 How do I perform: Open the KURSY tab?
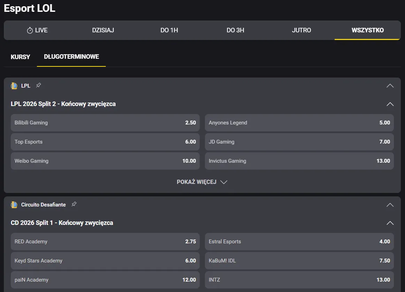(21, 57)
